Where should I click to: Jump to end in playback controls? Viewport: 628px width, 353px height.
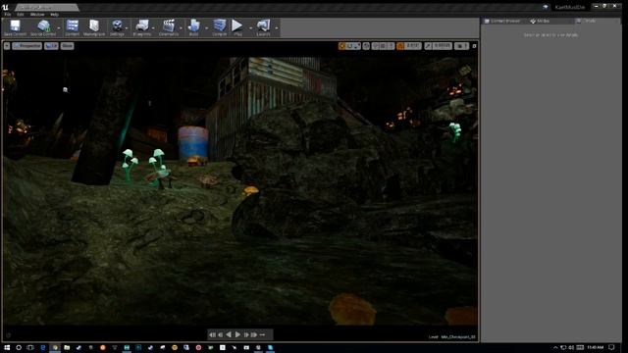(x=254, y=334)
